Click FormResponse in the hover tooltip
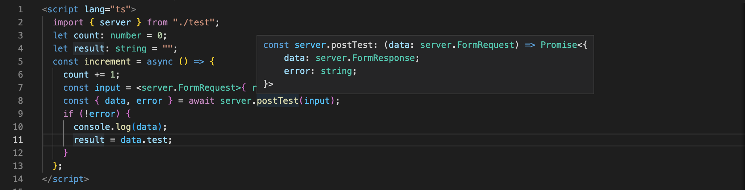This screenshot has width=745, height=190. (x=383, y=58)
